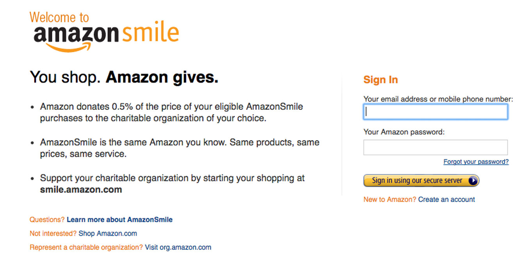Viewport: 530px width, 267px height.
Task: Select the bold smile.amazon.com text
Action: click(x=81, y=190)
